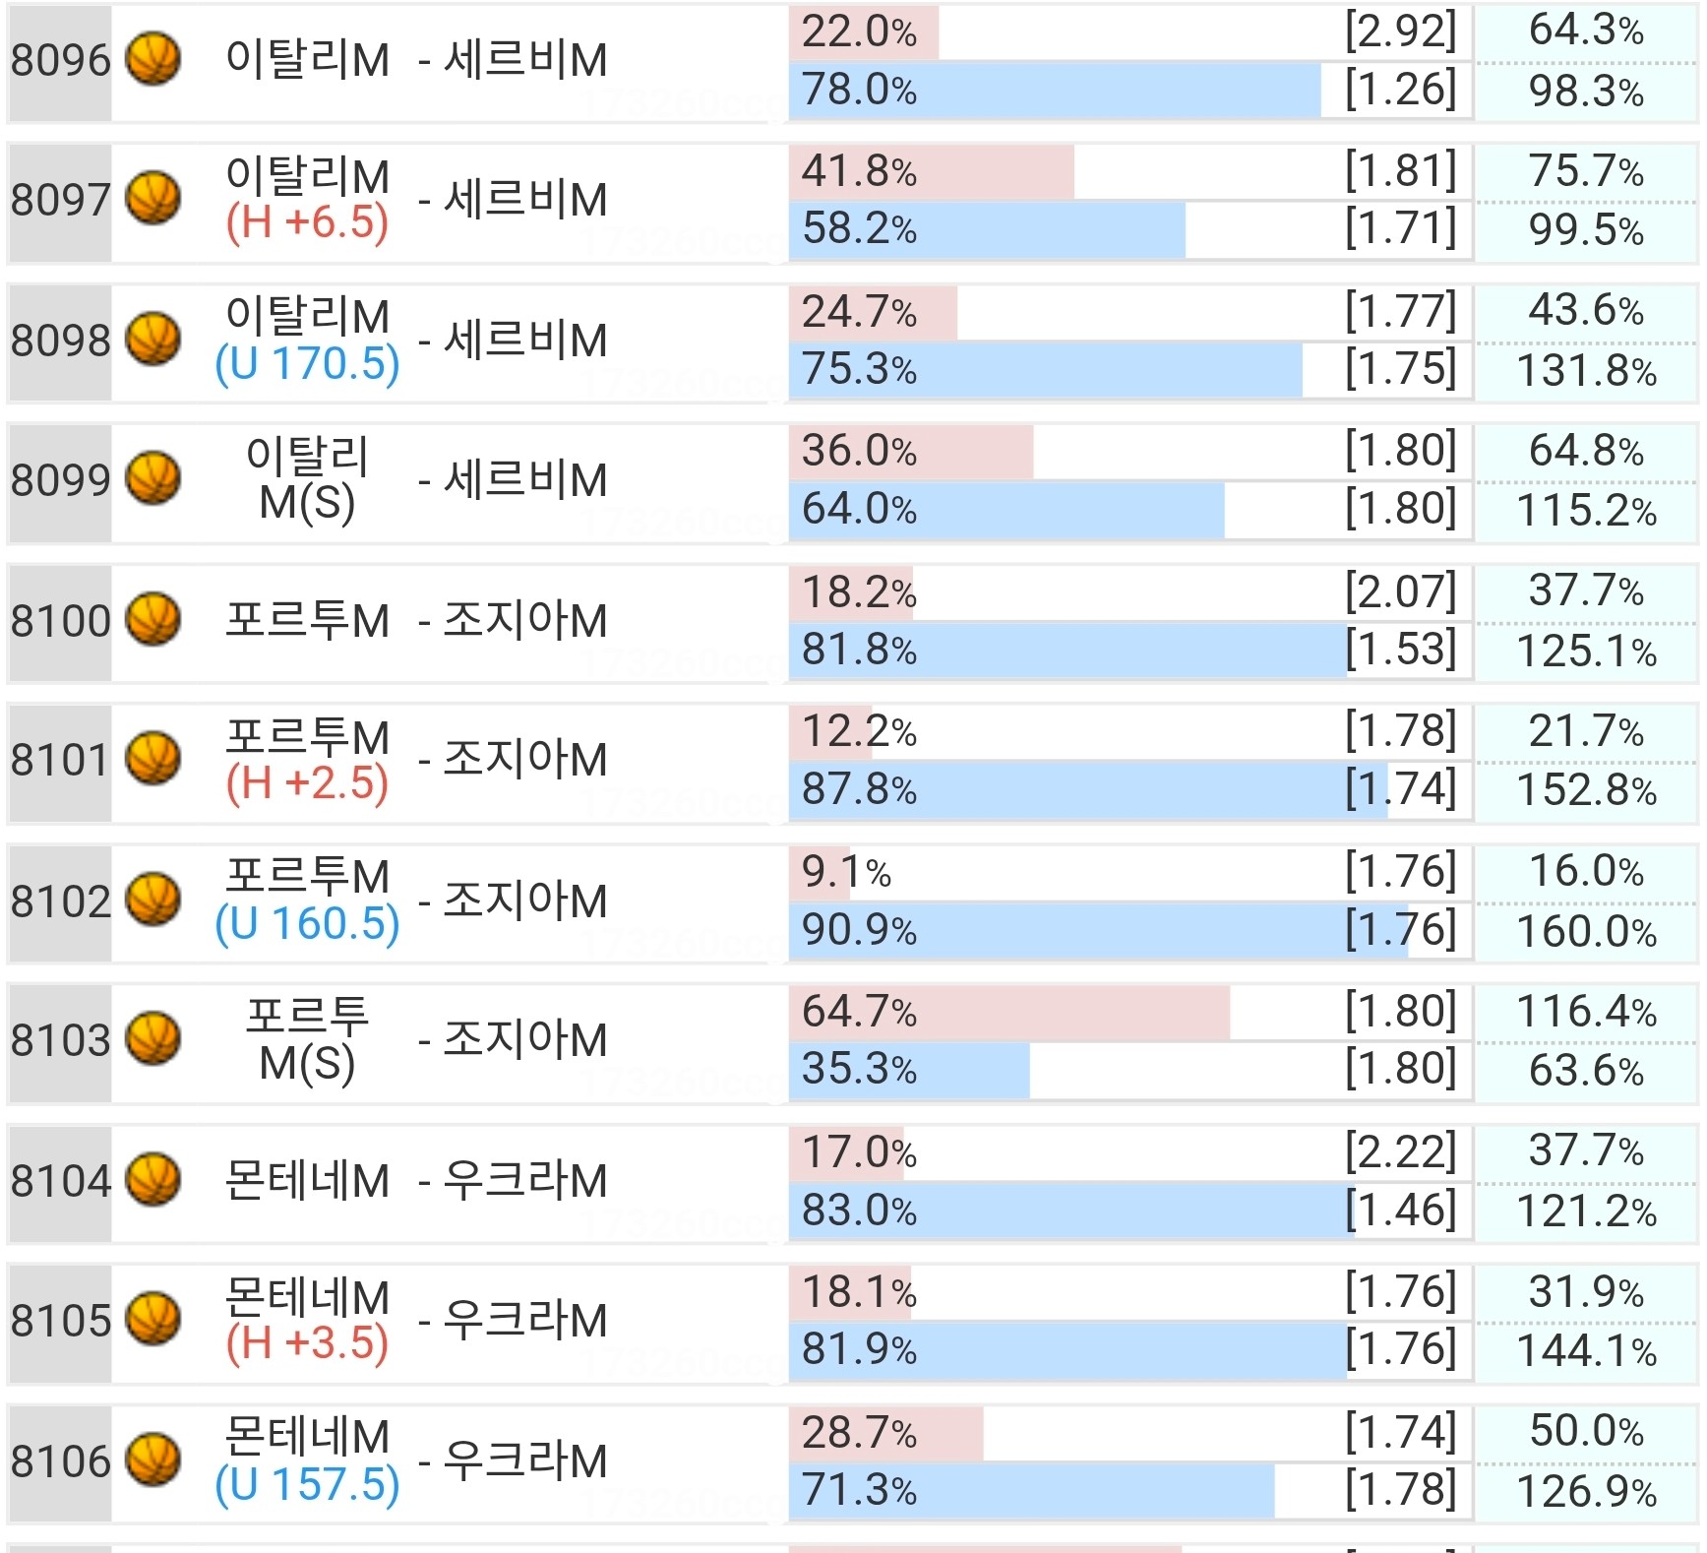Click the basketball icon for match 8098

153,339
